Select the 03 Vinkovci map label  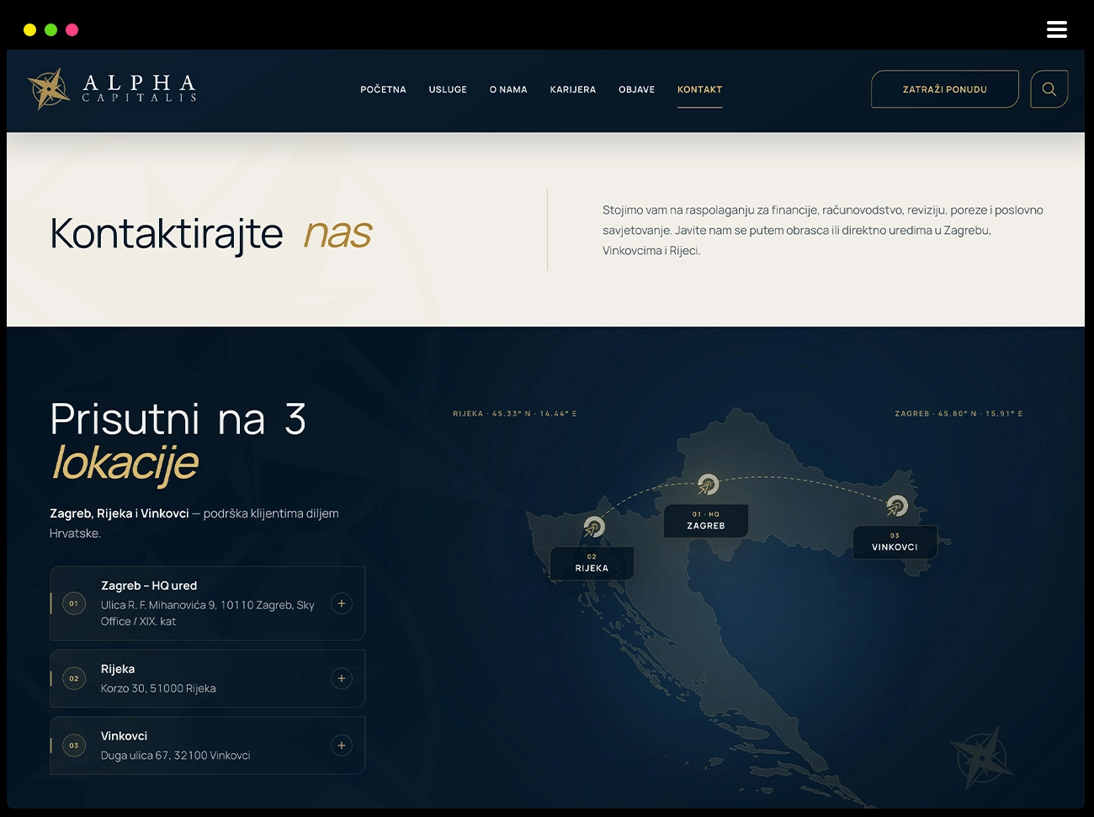[x=895, y=542]
